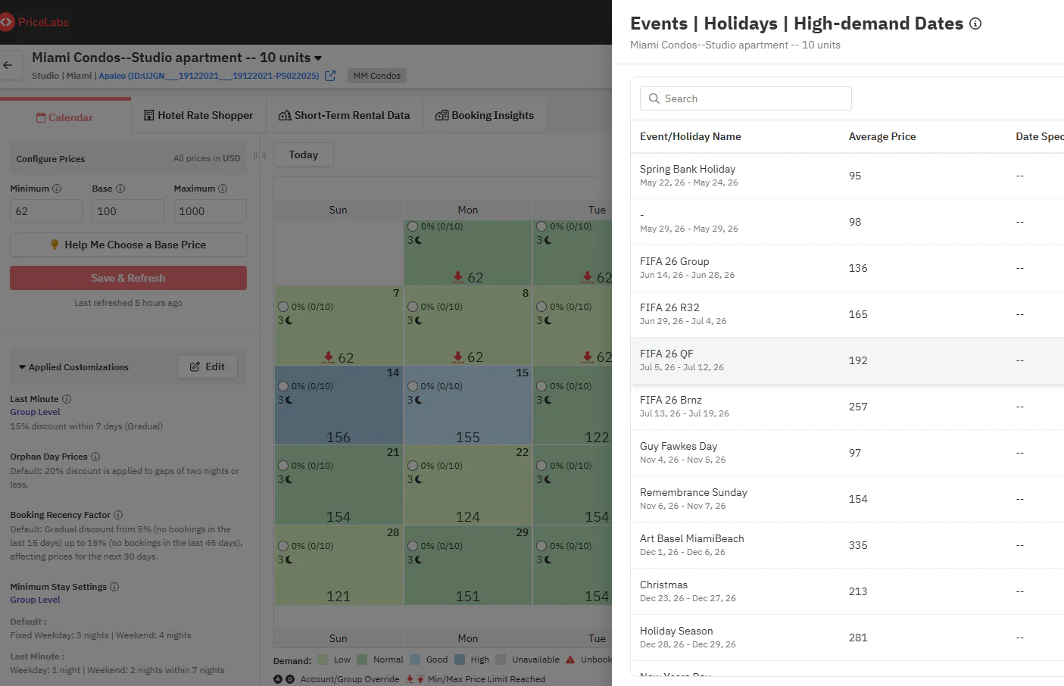Click the Account/Group Override legend icon
Image resolution: width=1064 pixels, height=686 pixels.
click(x=283, y=679)
